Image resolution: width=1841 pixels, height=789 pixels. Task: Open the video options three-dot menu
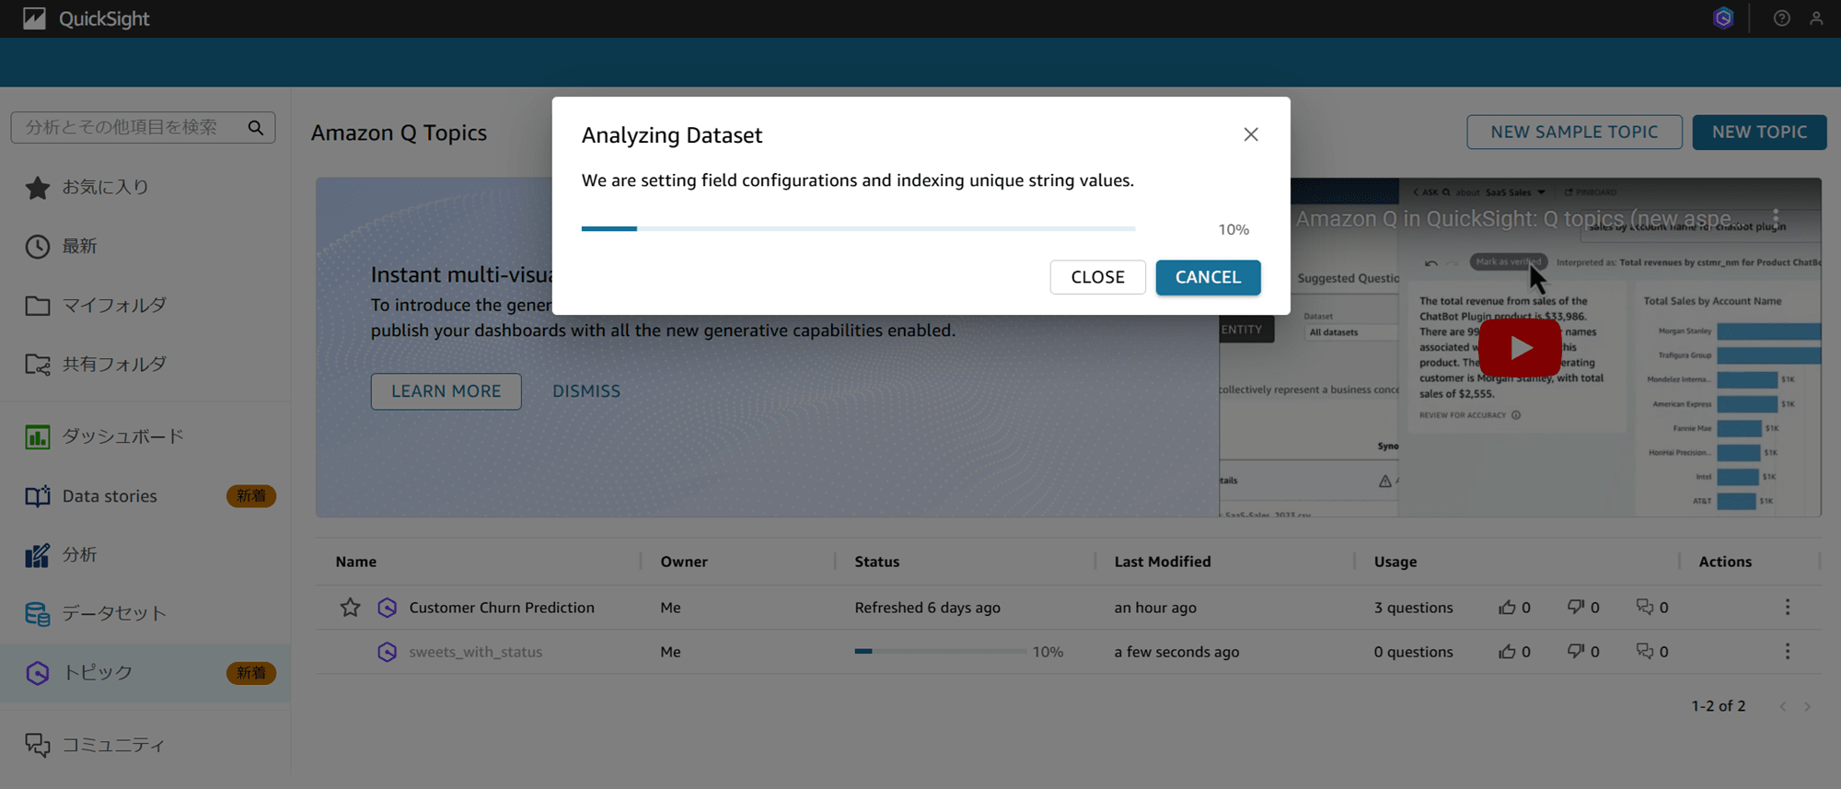[1777, 219]
